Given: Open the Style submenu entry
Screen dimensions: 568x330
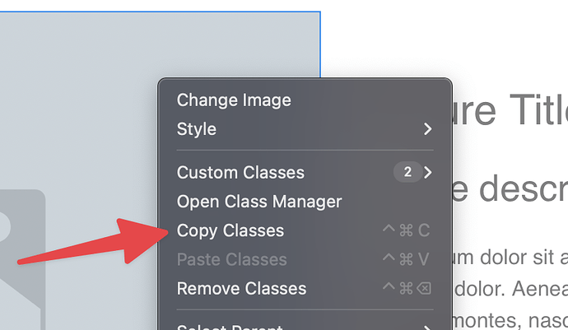Looking at the screenshot, I should [x=197, y=129].
